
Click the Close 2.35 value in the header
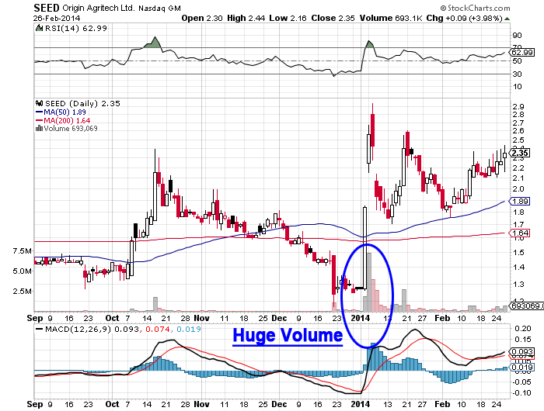pyautogui.click(x=333, y=19)
